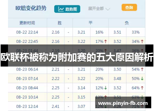Click the 欧赔变化趋势 panel title

coord(31,8)
